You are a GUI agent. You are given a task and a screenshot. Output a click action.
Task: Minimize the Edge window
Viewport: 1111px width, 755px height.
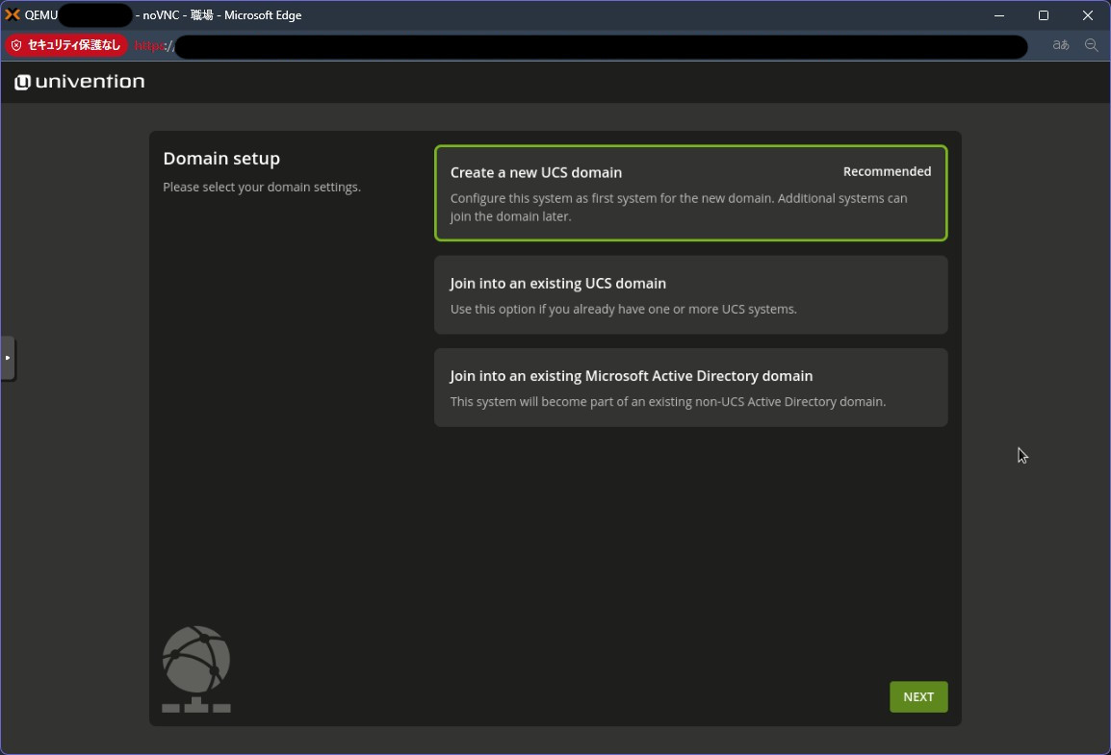point(999,15)
